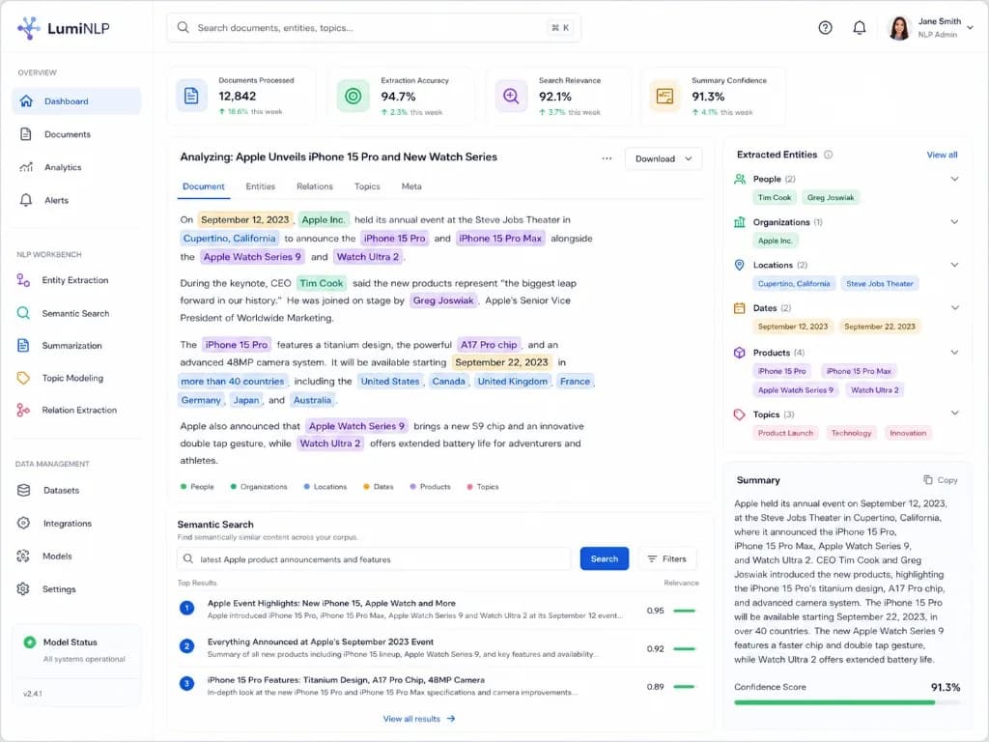
Task: Click Jane Smith's profile avatar
Action: (899, 28)
